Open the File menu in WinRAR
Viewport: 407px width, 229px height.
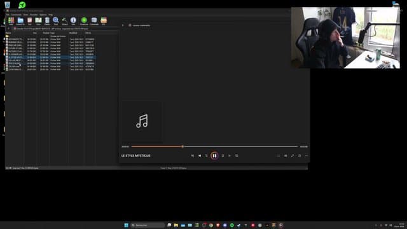coord(8,15)
